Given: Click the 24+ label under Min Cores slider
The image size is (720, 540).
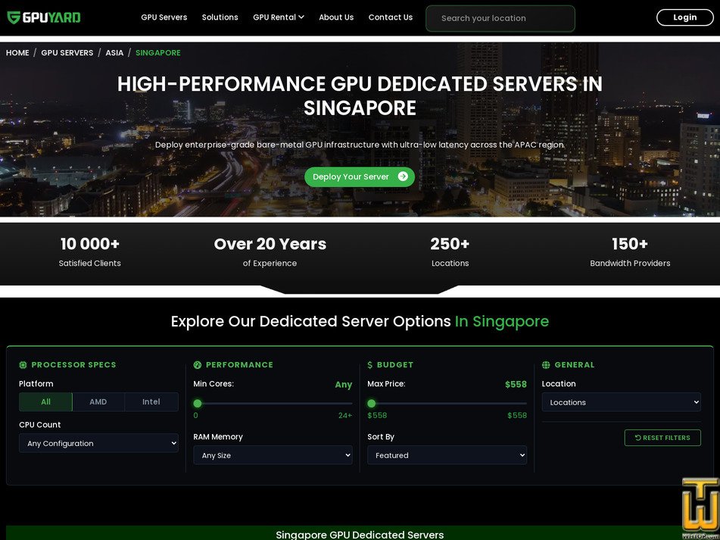Looking at the screenshot, I should 344,416.
